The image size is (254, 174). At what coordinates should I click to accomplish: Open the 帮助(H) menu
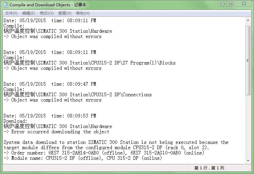(83, 13)
